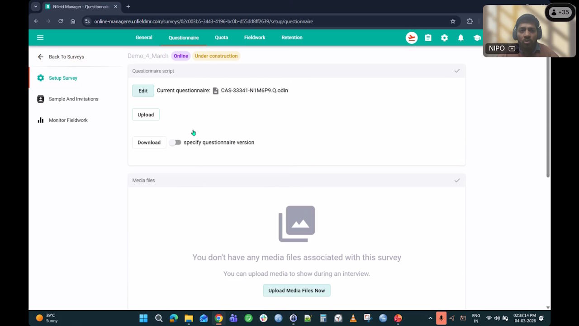This screenshot has height=326, width=579.
Task: Click the clipboard surveys icon in the header
Action: click(428, 38)
